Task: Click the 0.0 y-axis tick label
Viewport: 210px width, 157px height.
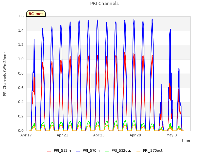Action: (x=21, y=131)
